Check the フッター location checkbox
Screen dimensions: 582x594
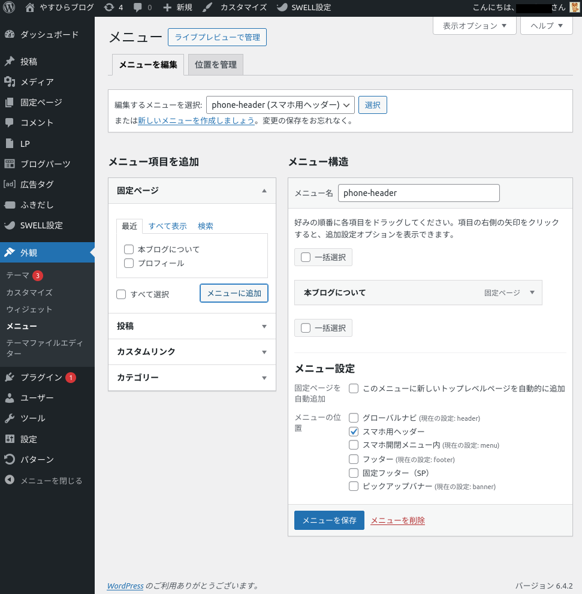coord(354,459)
